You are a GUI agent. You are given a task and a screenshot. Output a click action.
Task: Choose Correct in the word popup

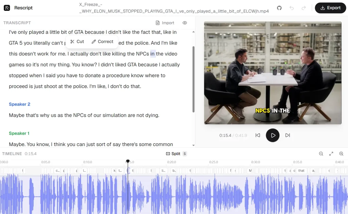[x=103, y=41]
